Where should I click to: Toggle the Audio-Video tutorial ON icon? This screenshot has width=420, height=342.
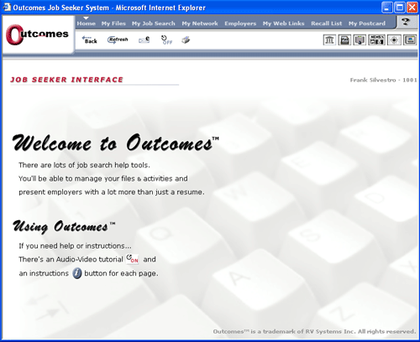coord(133,259)
